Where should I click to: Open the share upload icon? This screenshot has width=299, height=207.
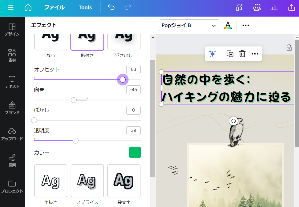(x=291, y=7)
